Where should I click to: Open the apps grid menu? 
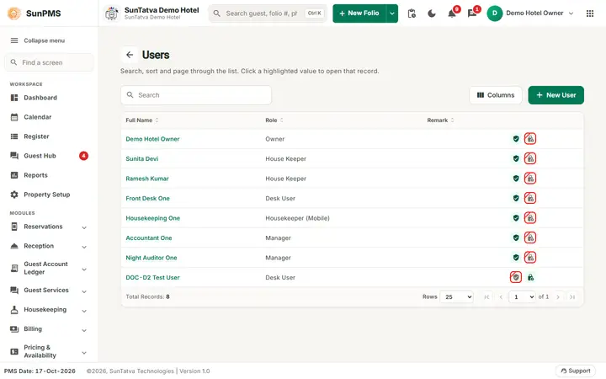(x=590, y=13)
